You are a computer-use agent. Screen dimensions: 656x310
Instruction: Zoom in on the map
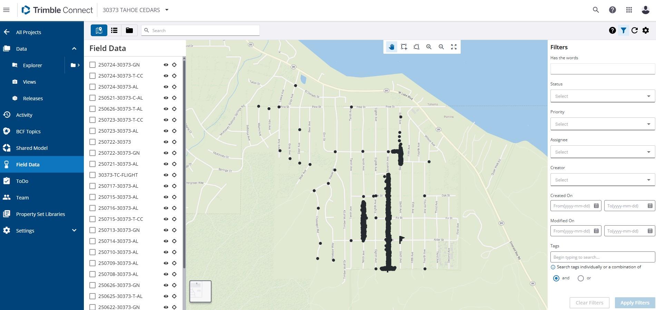point(429,47)
